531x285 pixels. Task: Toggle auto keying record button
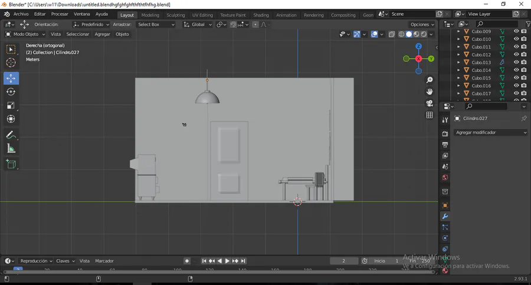pos(187,261)
